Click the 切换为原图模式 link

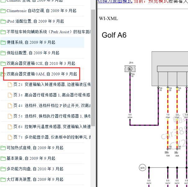(115, 2)
